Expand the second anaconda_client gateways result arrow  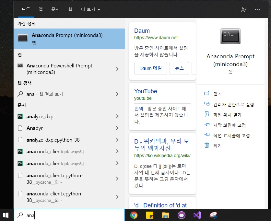[117, 163]
